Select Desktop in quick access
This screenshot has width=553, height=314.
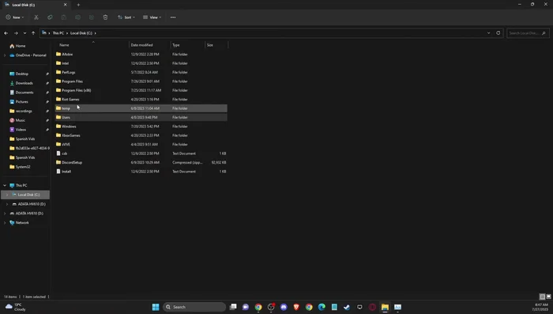click(22, 74)
